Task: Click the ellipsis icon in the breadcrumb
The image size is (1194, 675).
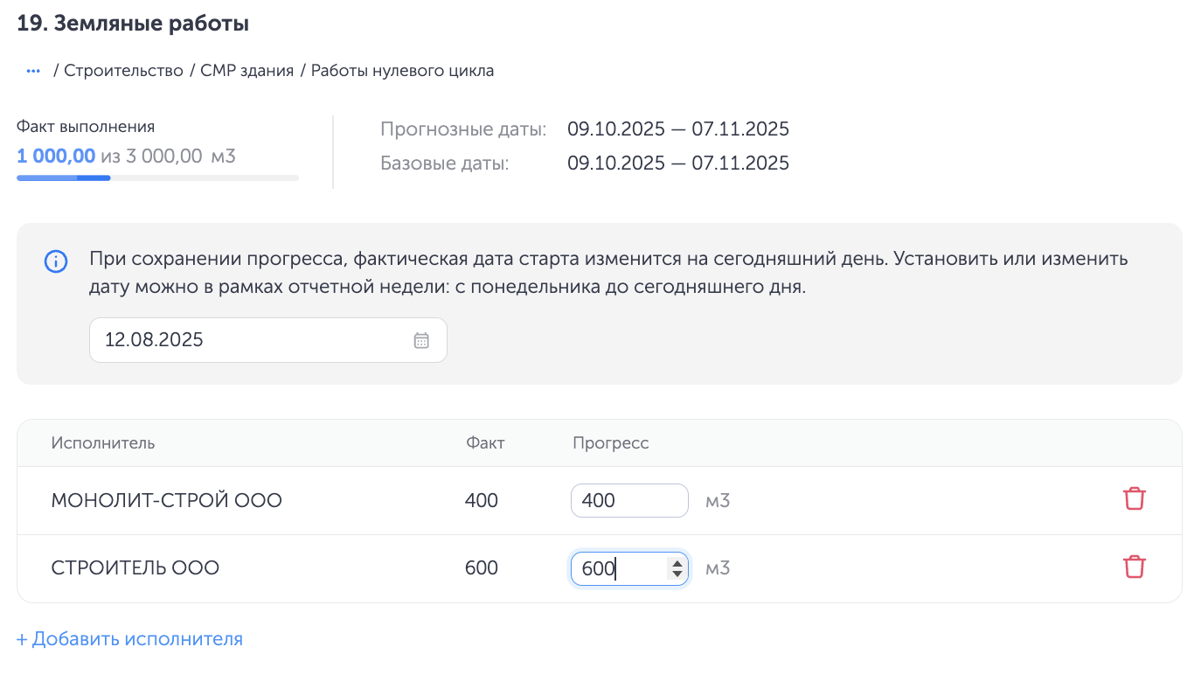Action: [32, 70]
